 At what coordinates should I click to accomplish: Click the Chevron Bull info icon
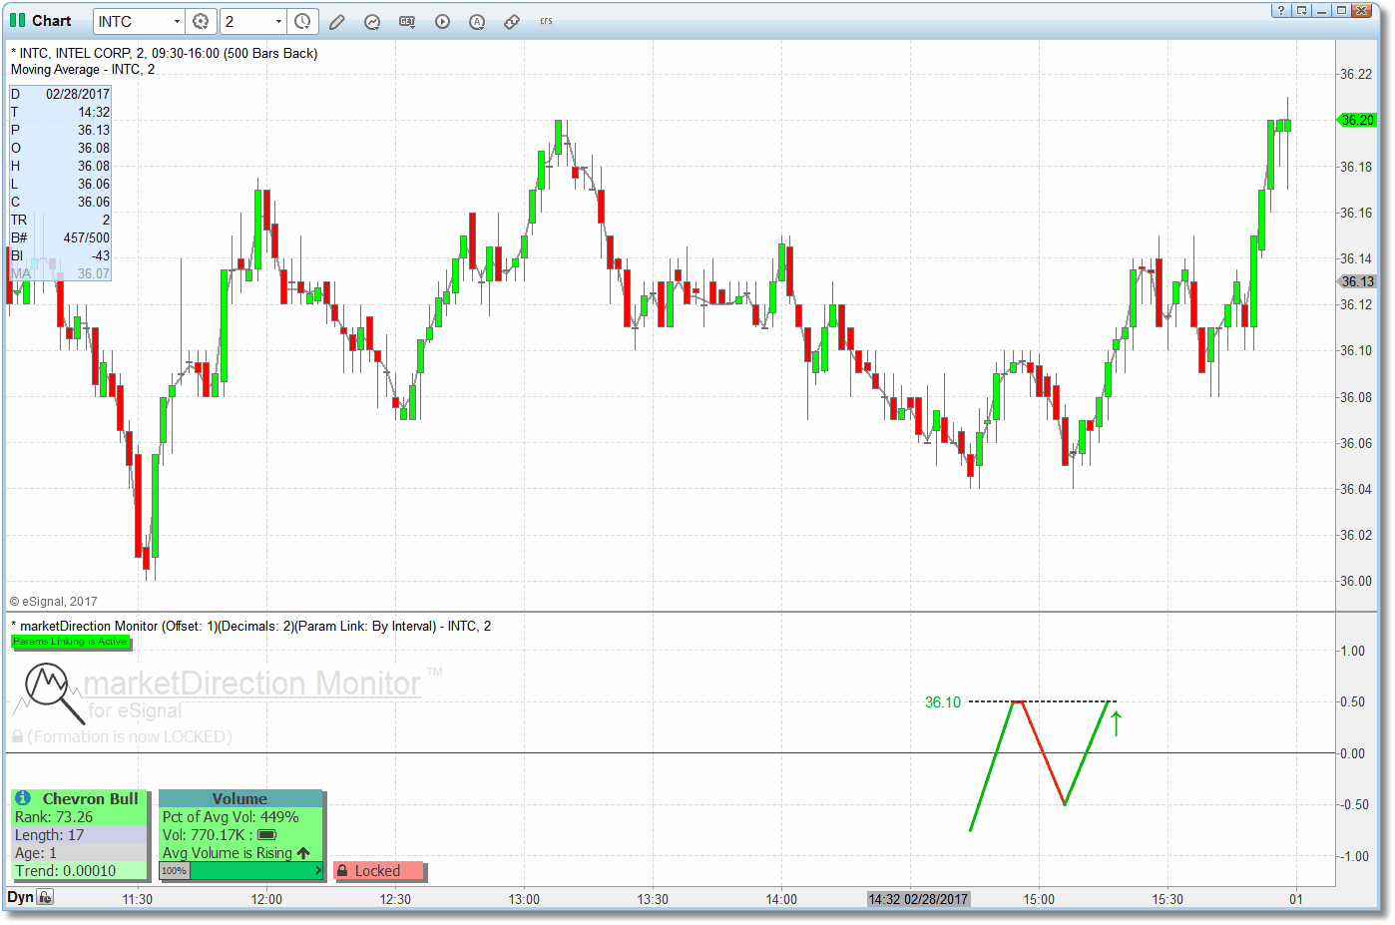click(x=23, y=798)
